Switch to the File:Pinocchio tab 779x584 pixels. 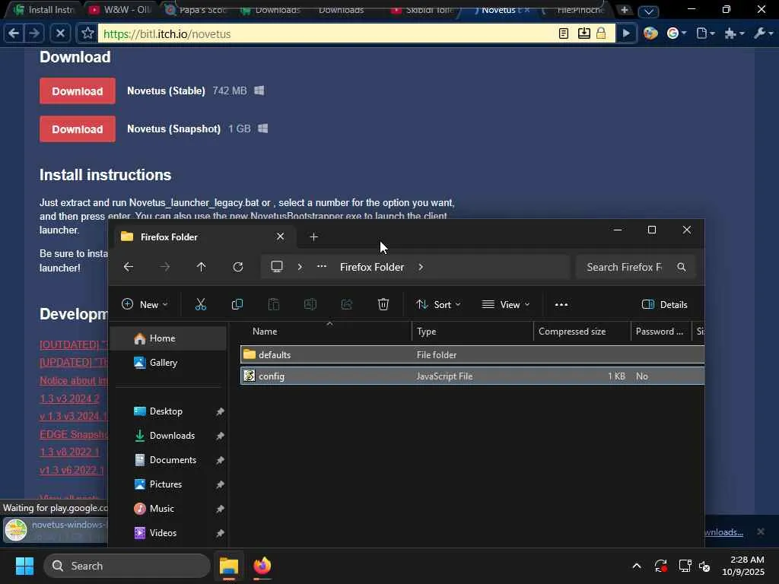point(575,9)
